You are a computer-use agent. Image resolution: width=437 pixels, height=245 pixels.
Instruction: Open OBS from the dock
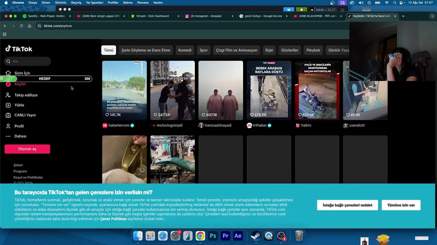[281, 235]
